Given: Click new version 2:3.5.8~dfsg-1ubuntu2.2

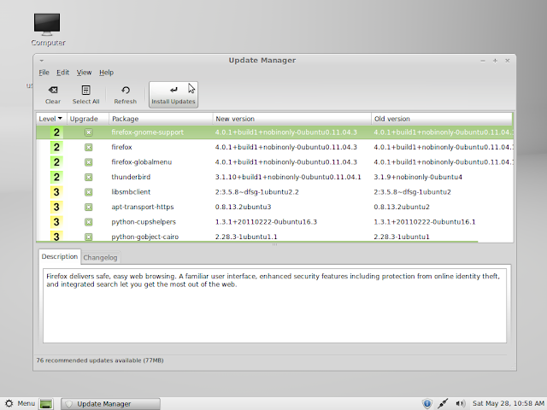Looking at the screenshot, I should click(256, 192).
